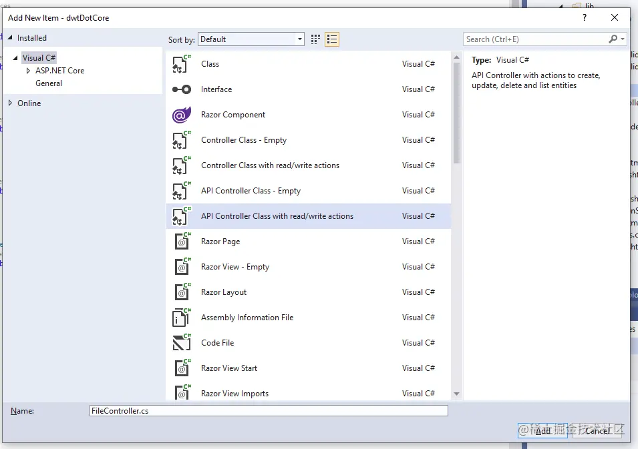Select the "Razor View Start" text
This screenshot has height=449, width=638.
coord(229,368)
